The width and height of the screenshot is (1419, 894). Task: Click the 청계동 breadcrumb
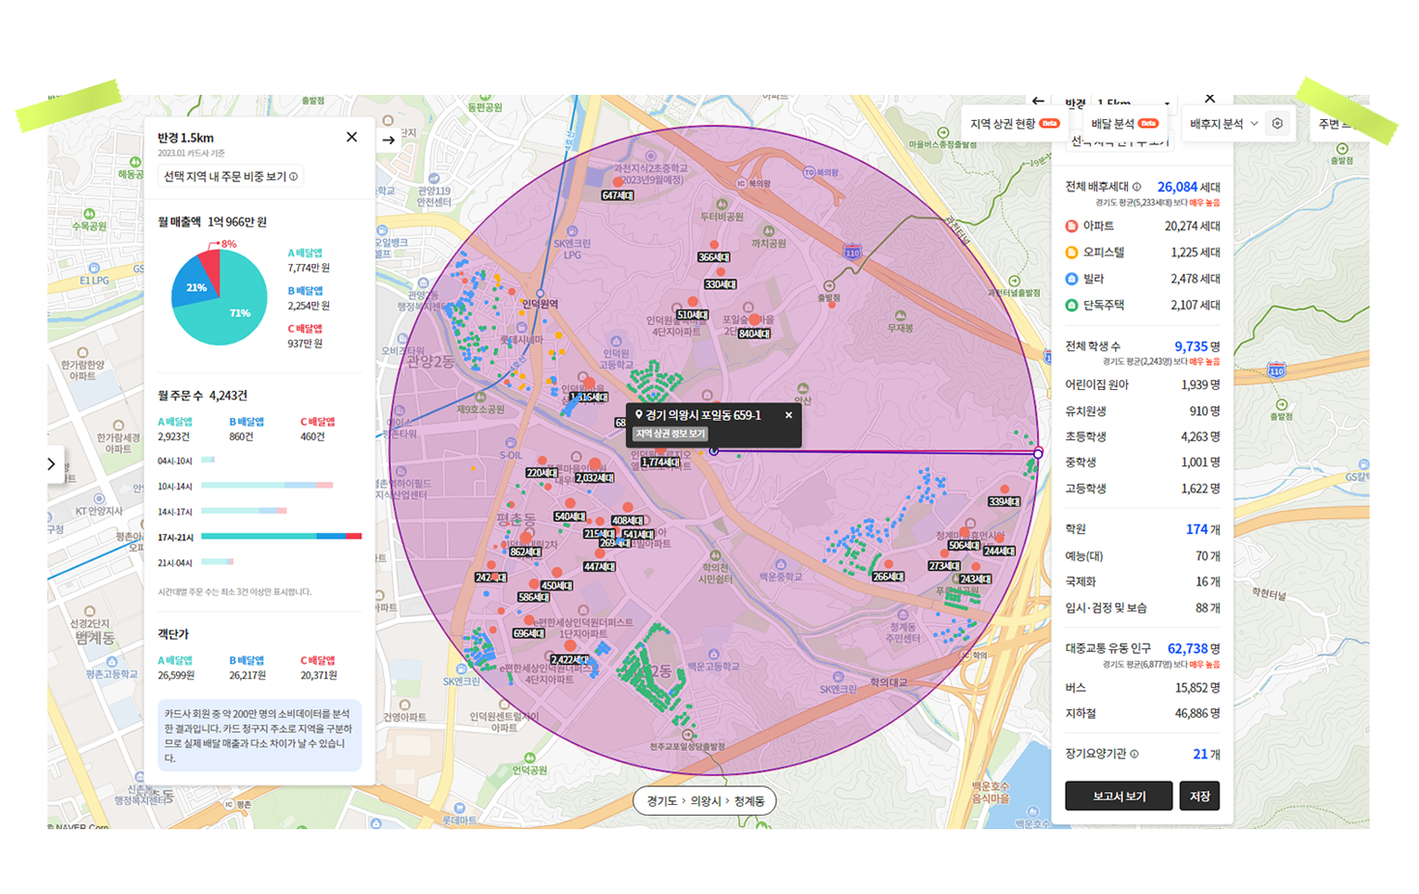750,801
